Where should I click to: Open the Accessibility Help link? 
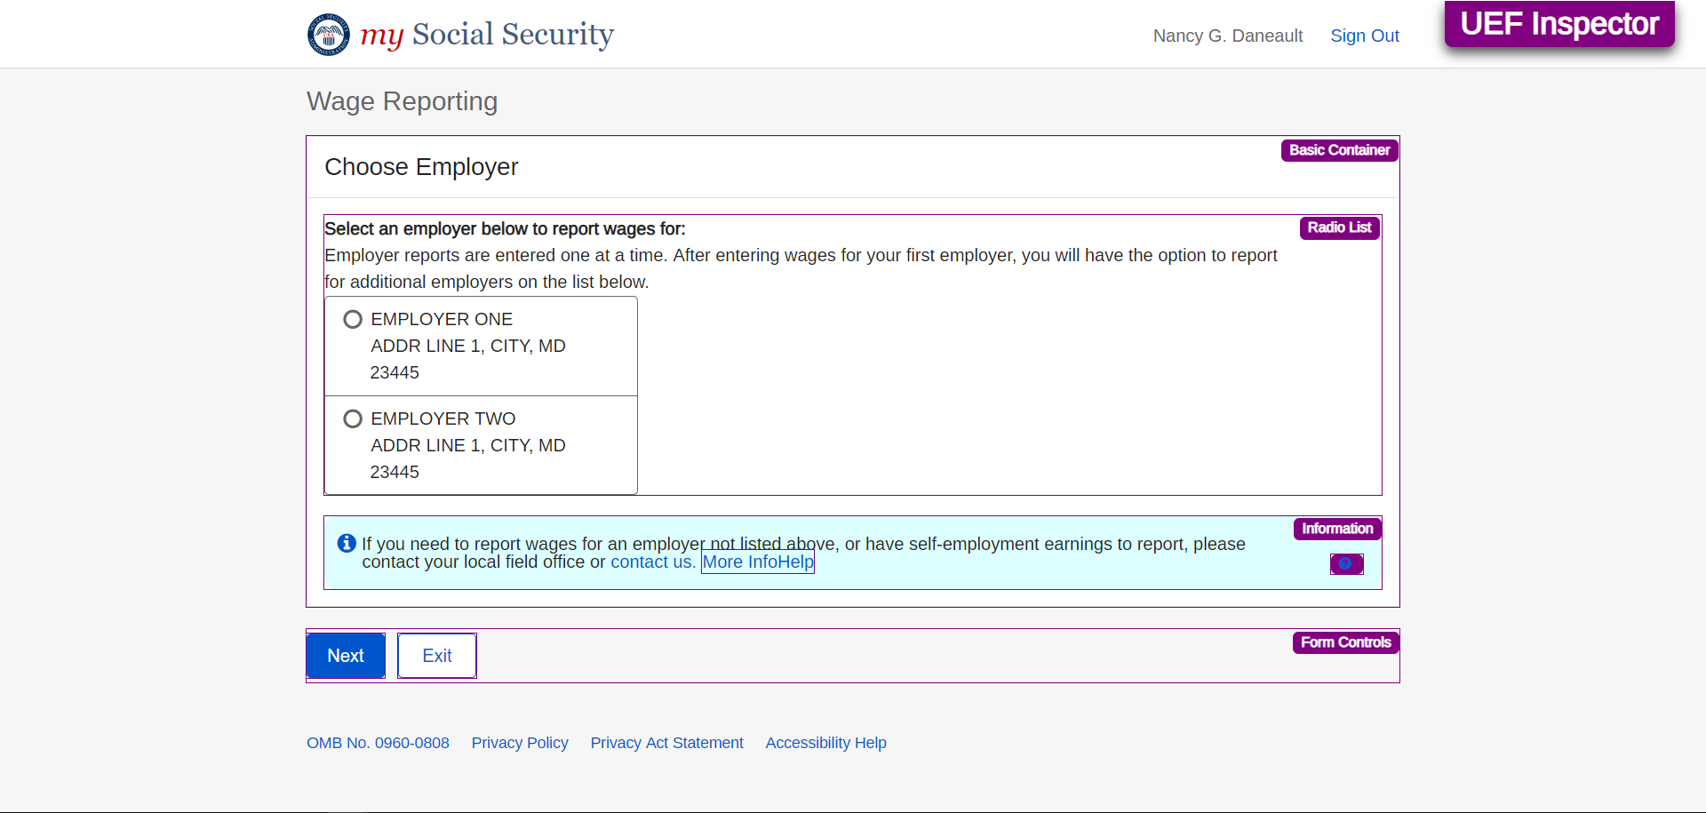click(825, 743)
